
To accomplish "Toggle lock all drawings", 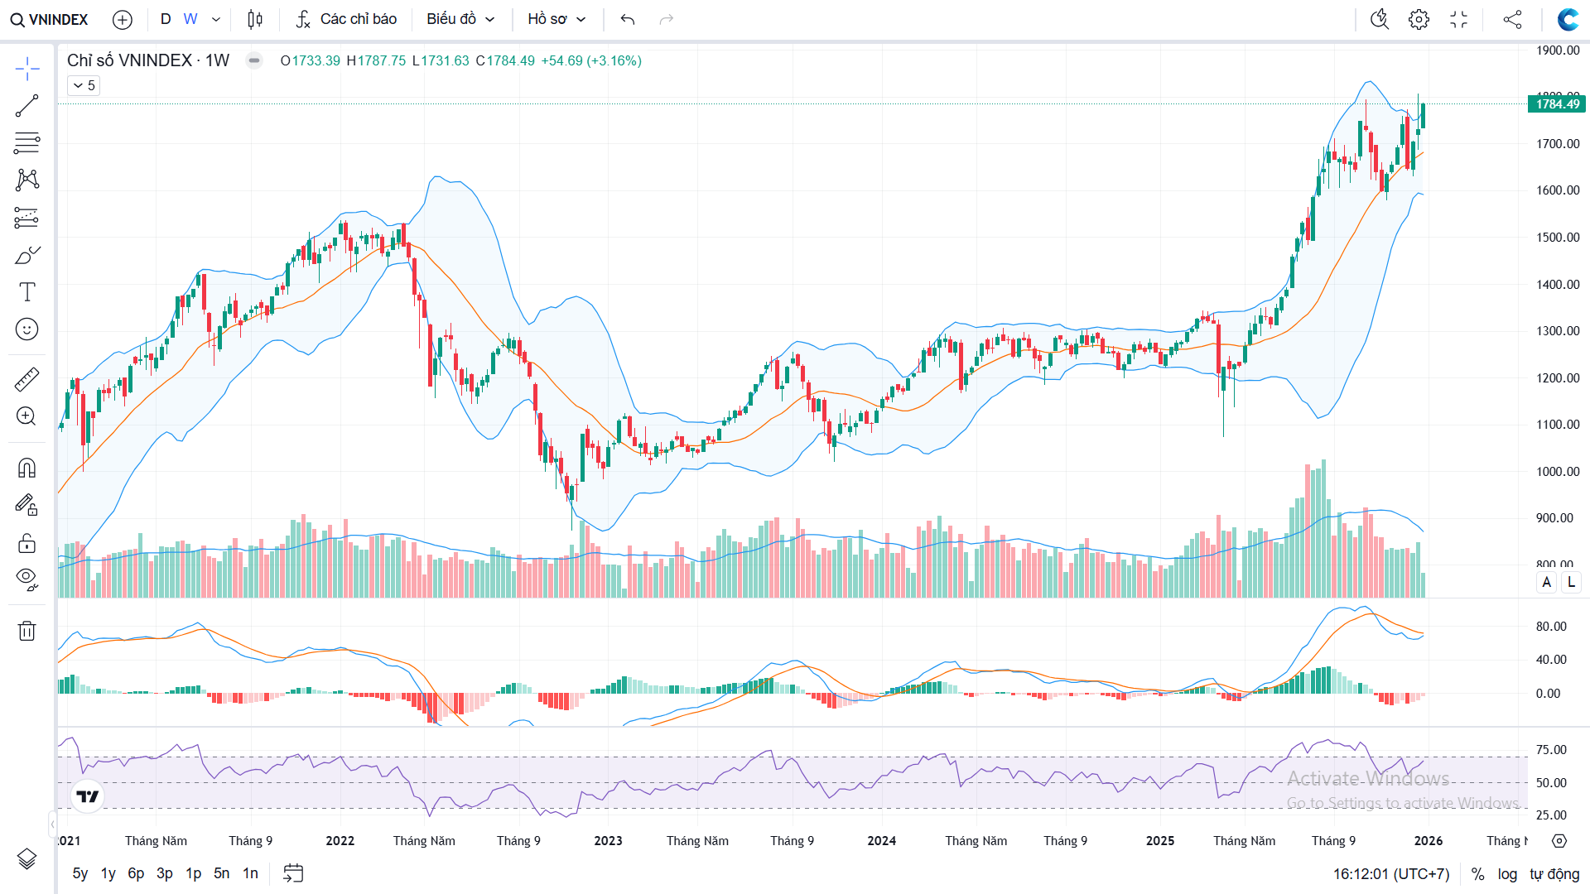I will [x=26, y=543].
